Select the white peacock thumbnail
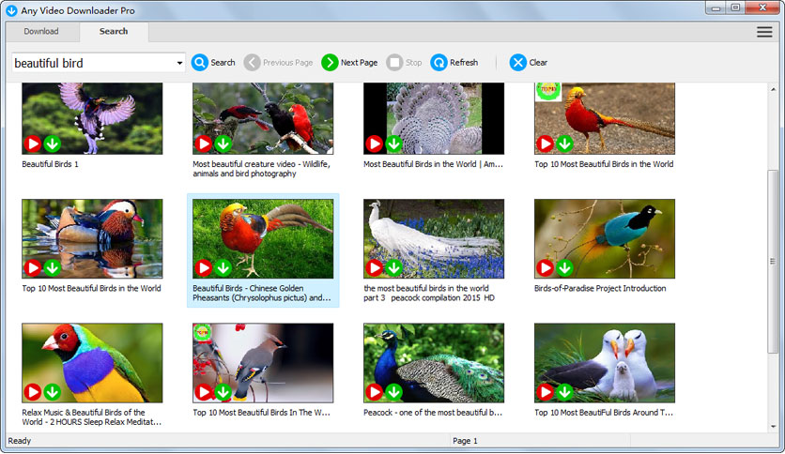The width and height of the screenshot is (785, 454). (434, 238)
